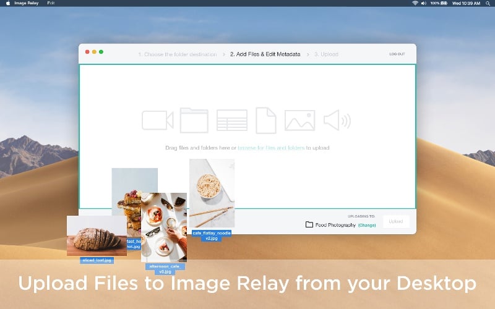Click the picture icon in drop zone
Image resolution: width=495 pixels, height=309 pixels.
pos(299,120)
